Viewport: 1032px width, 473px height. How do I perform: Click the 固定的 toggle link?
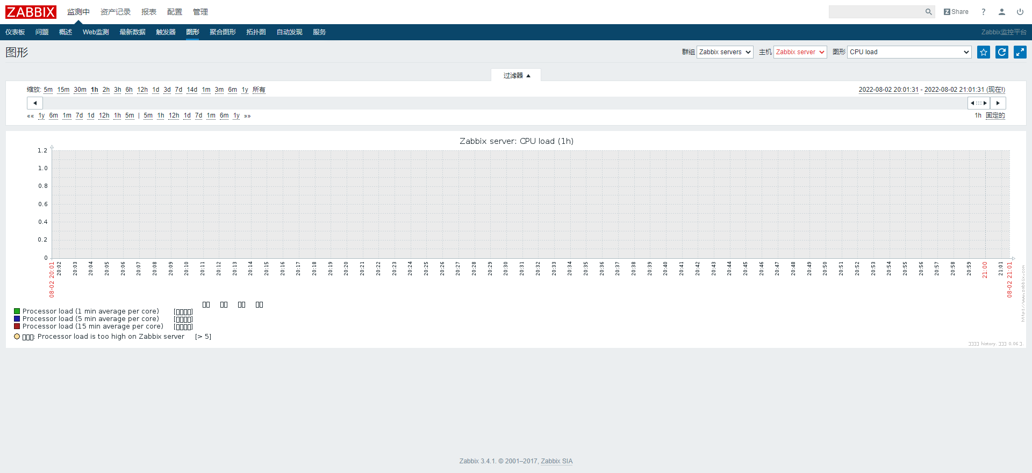pos(995,115)
